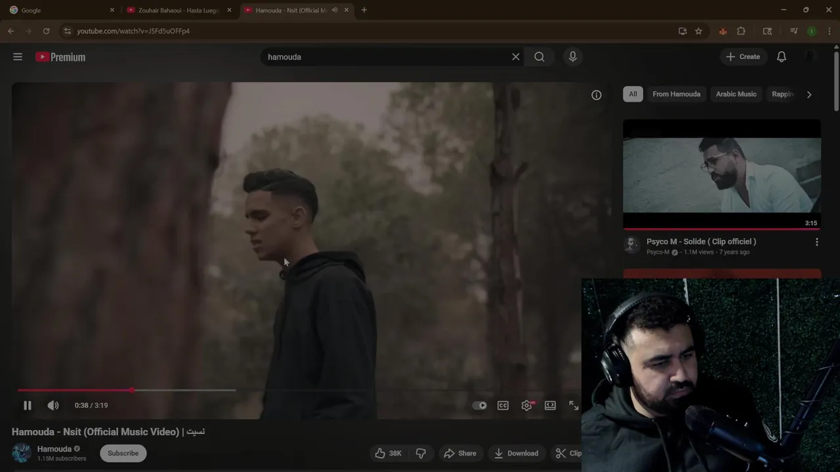
Task: View site information icon in address bar
Action: (x=67, y=31)
